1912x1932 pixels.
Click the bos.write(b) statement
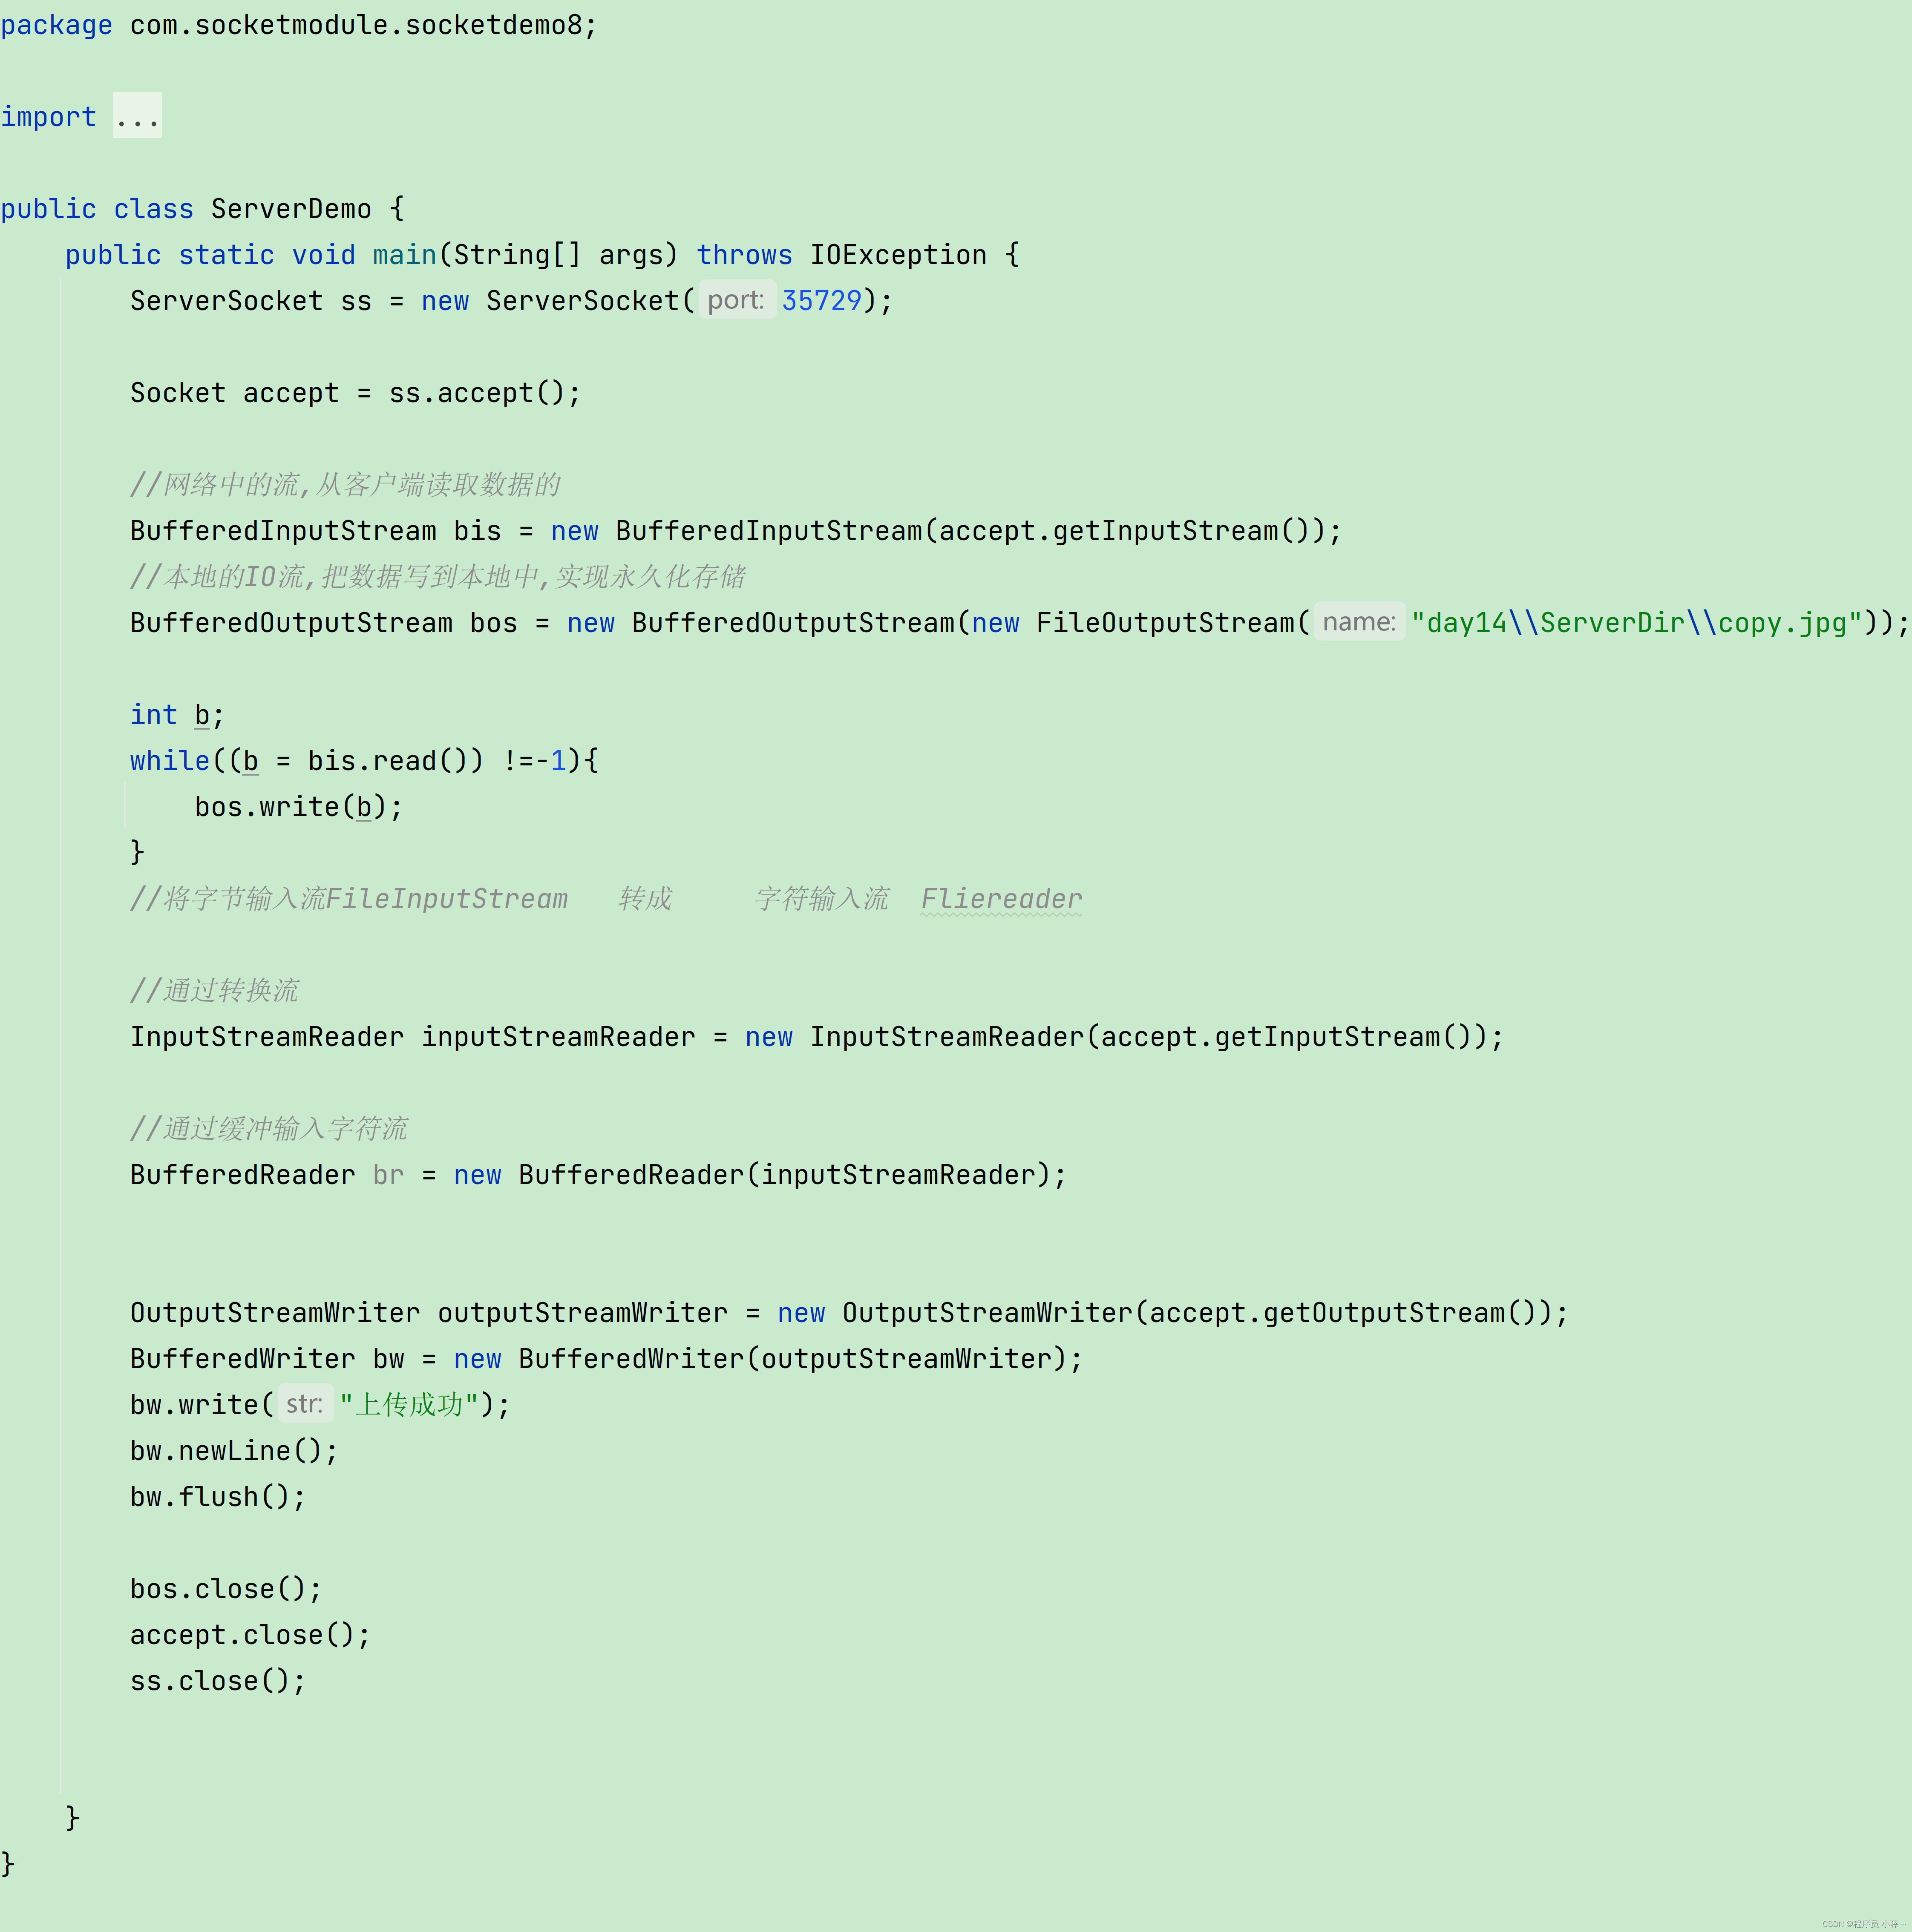point(297,807)
